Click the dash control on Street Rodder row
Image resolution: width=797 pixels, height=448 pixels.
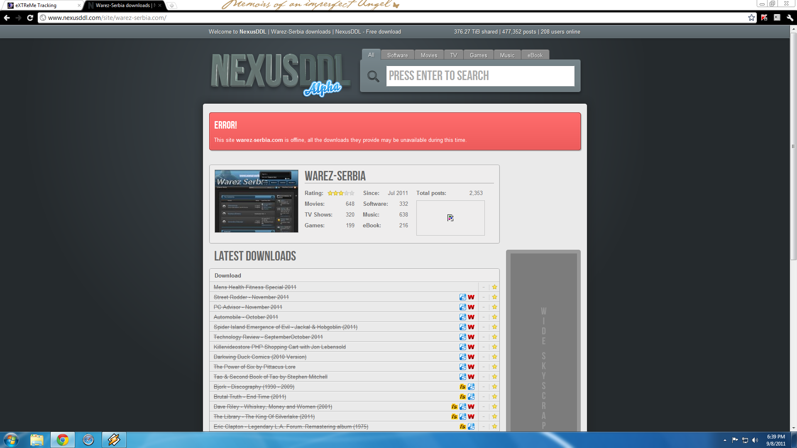coord(484,297)
